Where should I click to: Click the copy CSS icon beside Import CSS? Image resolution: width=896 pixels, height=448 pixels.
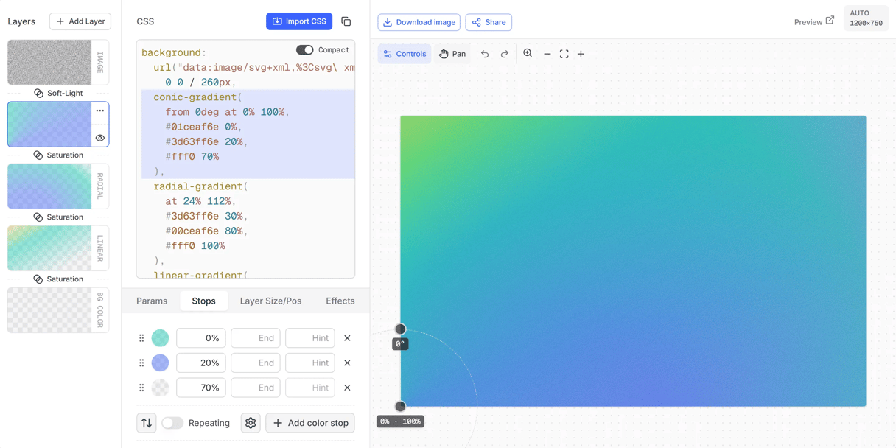(x=346, y=21)
